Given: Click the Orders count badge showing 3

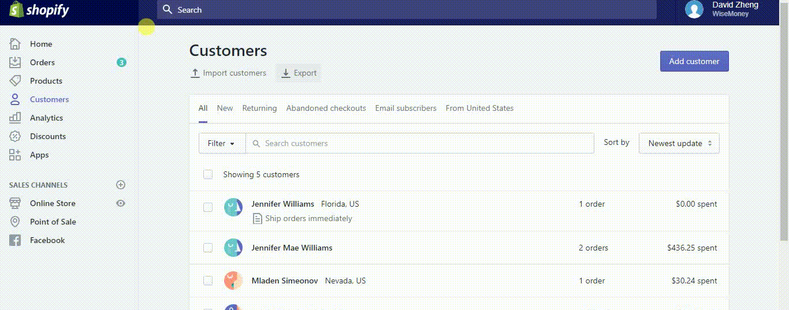Looking at the screenshot, I should tap(121, 62).
